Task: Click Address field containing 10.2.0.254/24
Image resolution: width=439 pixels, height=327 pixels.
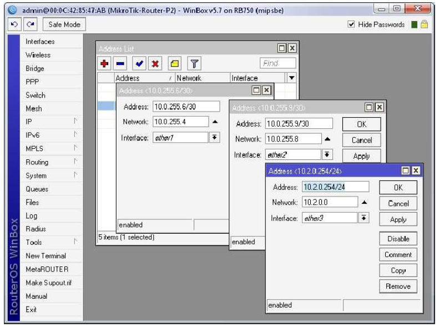Action: click(335, 187)
